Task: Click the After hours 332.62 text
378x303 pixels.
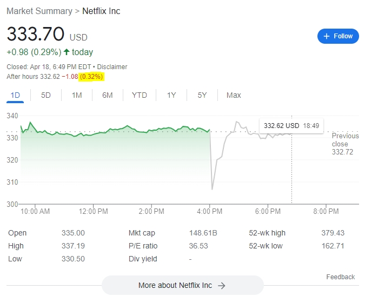Action: 33,77
